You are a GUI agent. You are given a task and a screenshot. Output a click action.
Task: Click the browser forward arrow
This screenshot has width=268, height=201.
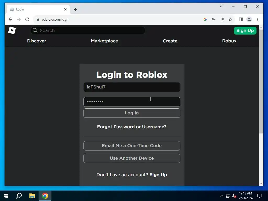point(19,19)
